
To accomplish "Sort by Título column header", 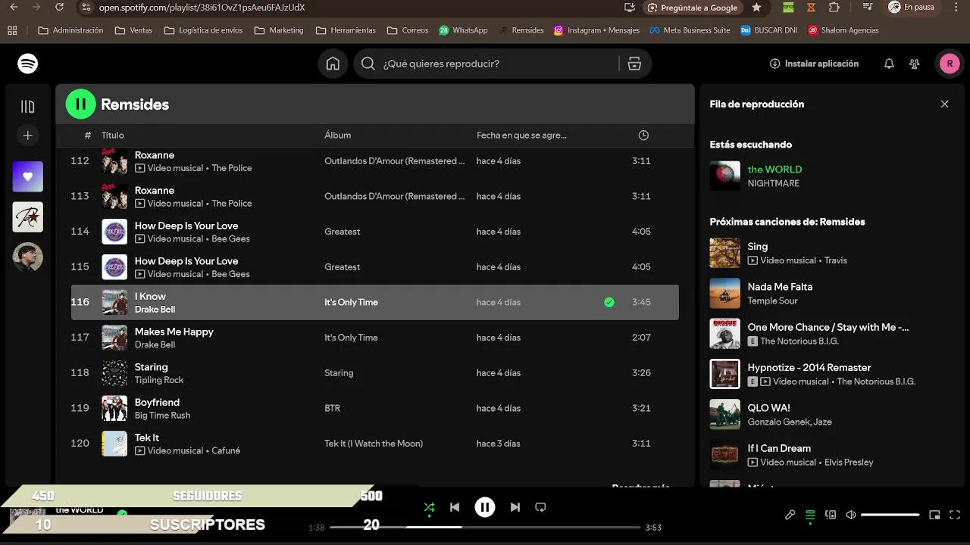I will click(x=112, y=135).
